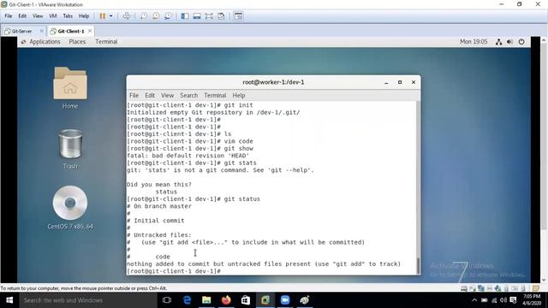
Task: Open the terminal window's Help menu
Action: click(239, 95)
